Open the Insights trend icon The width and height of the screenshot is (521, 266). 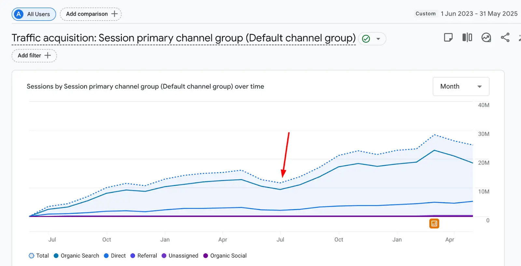[486, 38]
